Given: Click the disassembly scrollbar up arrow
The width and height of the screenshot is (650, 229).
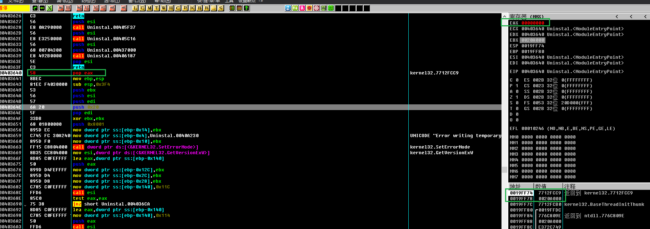Looking at the screenshot, I should click(504, 16).
